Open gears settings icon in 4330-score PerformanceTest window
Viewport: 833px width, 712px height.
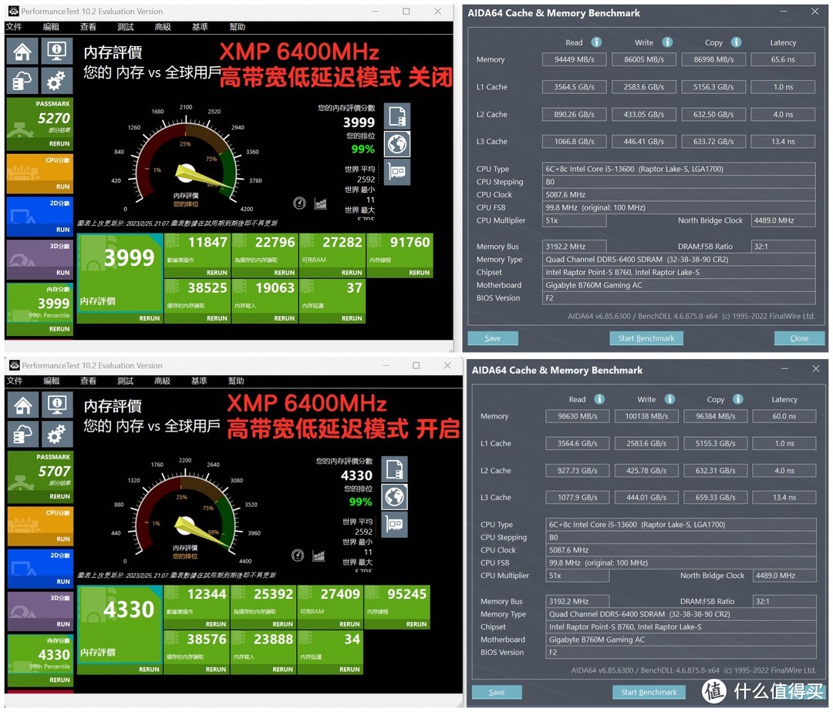(57, 435)
